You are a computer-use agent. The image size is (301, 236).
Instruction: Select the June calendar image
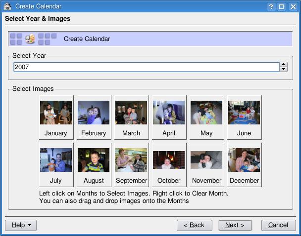[x=244, y=113]
